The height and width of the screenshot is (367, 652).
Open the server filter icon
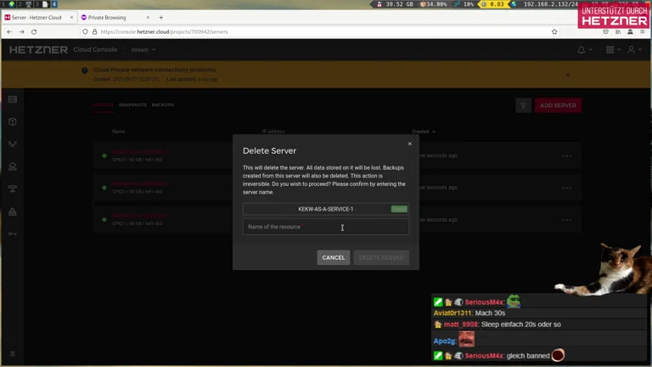pyautogui.click(x=523, y=105)
